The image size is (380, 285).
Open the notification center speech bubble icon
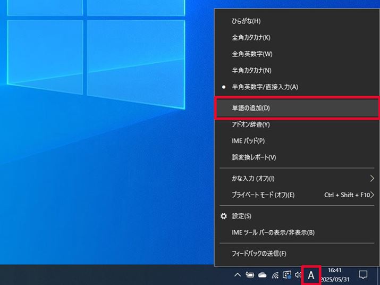[364, 274]
